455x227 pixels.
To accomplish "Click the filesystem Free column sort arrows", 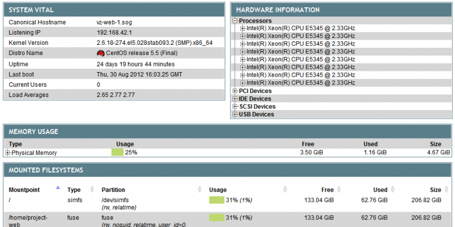I will pyautogui.click(x=338, y=190).
